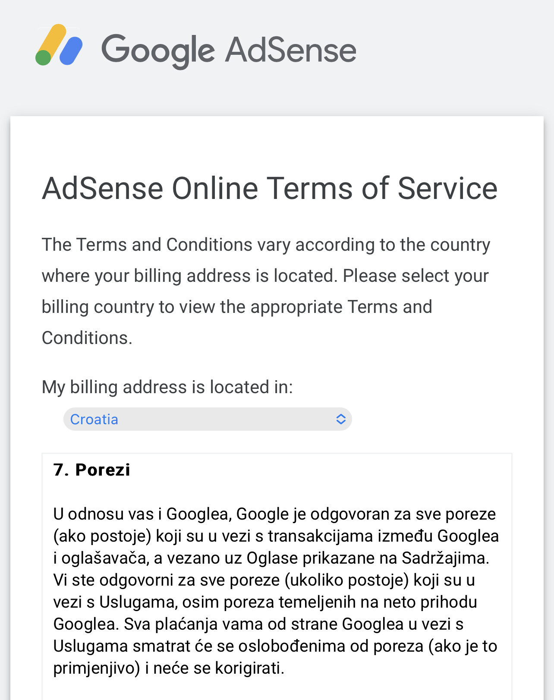Click the 'My billing address is located in' label
This screenshot has height=700, width=554.
coord(167,387)
